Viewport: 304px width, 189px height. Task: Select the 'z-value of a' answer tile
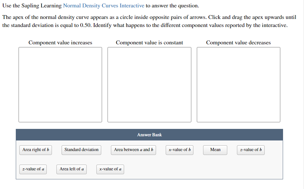pos(33,169)
